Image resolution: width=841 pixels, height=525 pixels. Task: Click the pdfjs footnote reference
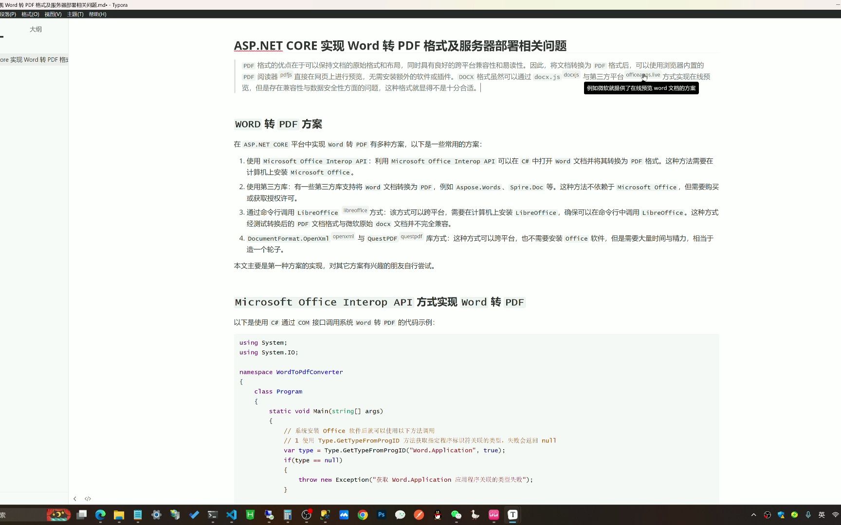[x=286, y=75]
